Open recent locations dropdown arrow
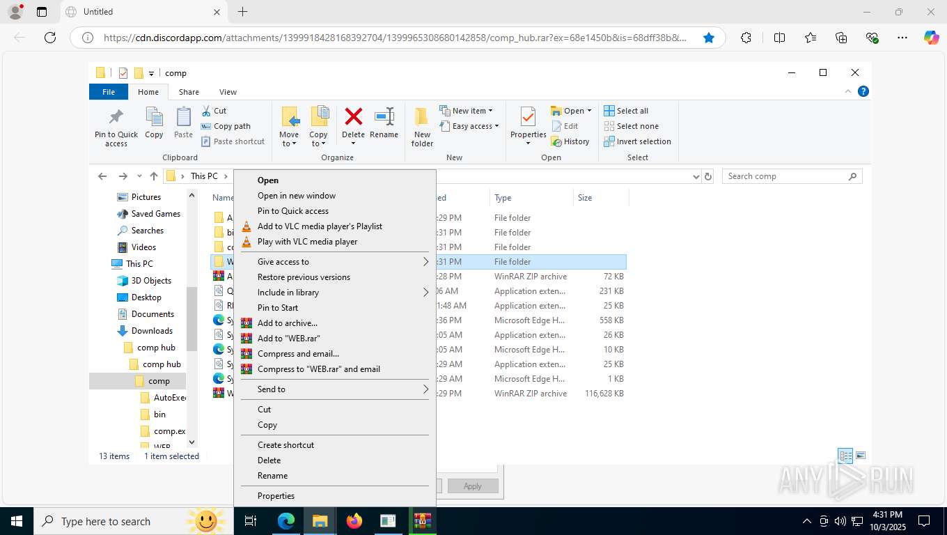 139,177
